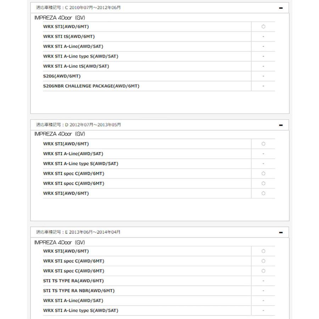Click WRX STI tS(AWD/6MT) row in section C
319x319 pixels.
[159, 37]
